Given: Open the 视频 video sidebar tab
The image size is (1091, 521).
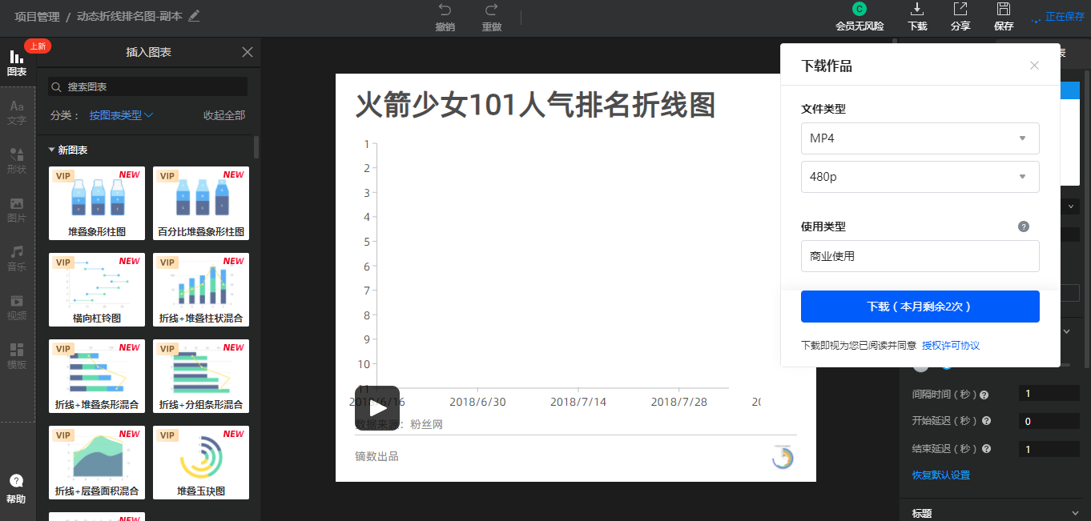Looking at the screenshot, I should (x=17, y=307).
